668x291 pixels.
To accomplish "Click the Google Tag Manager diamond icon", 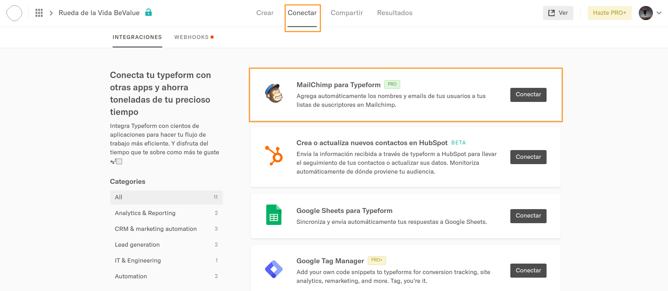I will coord(274,270).
